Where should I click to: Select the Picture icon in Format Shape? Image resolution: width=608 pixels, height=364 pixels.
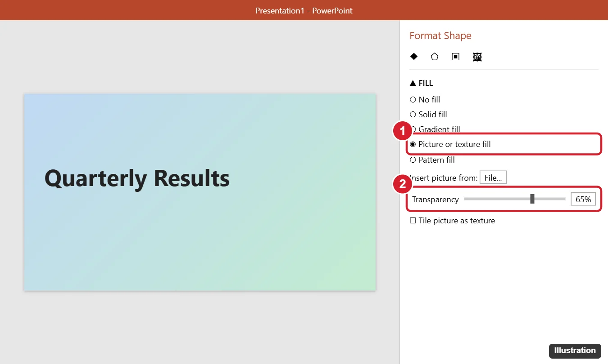pos(477,57)
